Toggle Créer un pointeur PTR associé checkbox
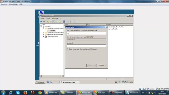The image size is (169, 95). point(68,49)
